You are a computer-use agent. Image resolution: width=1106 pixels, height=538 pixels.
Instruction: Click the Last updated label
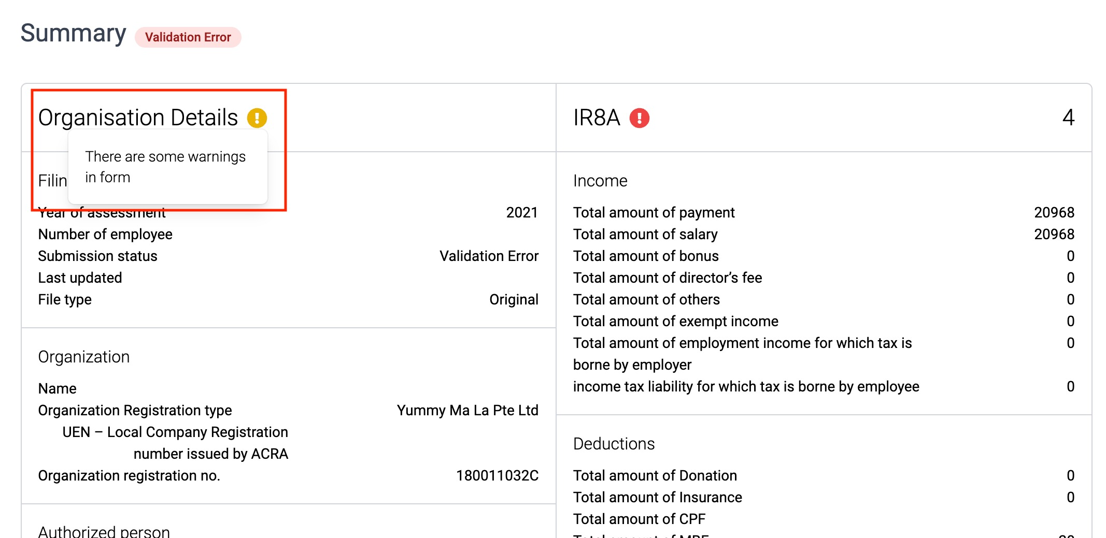80,278
